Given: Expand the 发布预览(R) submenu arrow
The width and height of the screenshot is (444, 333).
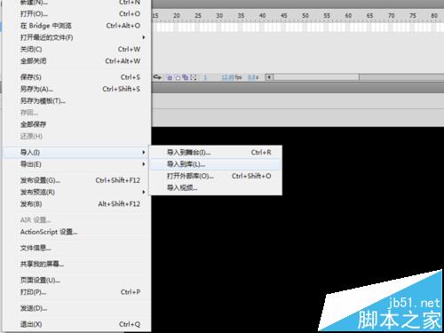Looking at the screenshot, I should click(x=144, y=192).
